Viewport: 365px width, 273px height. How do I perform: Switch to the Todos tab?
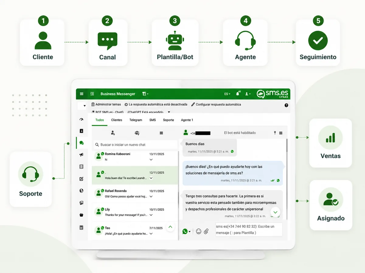point(99,120)
